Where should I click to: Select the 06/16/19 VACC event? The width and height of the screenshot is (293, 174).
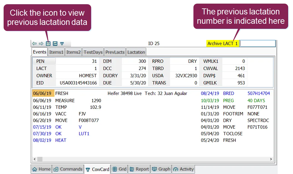click(x=60, y=114)
